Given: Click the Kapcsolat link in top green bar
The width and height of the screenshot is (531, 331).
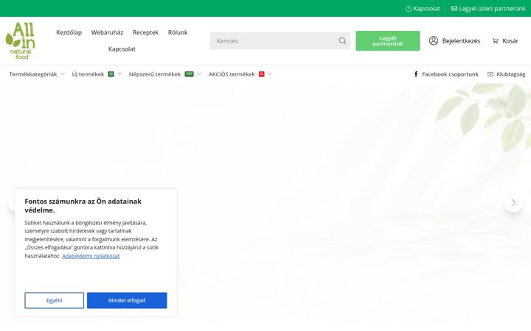Looking at the screenshot, I should (x=426, y=9).
